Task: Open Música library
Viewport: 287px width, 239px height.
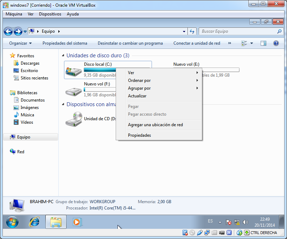Action: click(x=27, y=115)
